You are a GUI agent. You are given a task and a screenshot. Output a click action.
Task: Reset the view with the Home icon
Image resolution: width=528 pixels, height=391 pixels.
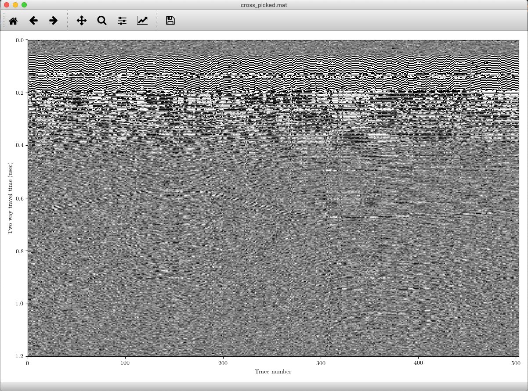[13, 21]
